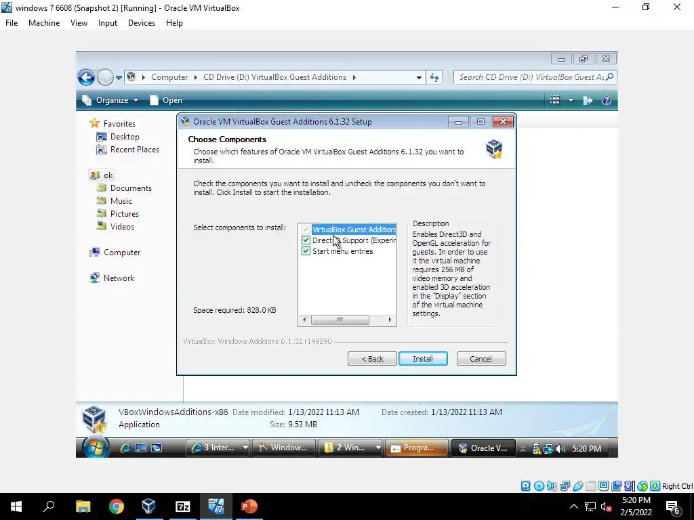This screenshot has height=520, width=694.
Task: Click the VirtualBox keyboard capture arrow indicator
Action: point(655,486)
